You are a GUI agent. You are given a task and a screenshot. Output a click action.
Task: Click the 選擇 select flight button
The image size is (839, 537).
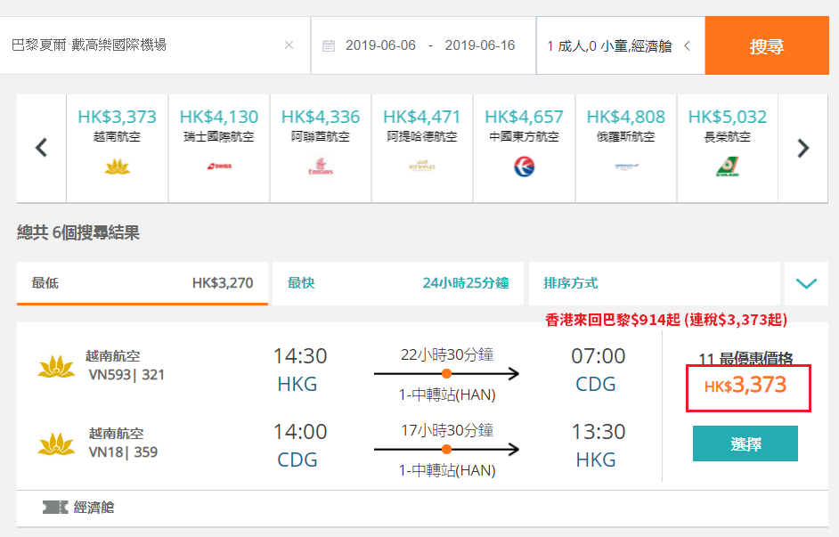[x=745, y=443]
